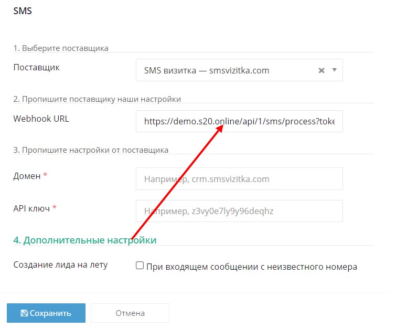This screenshot has height=328, width=407.
Task: Click the Webhook URL label
Action: [x=41, y=119]
